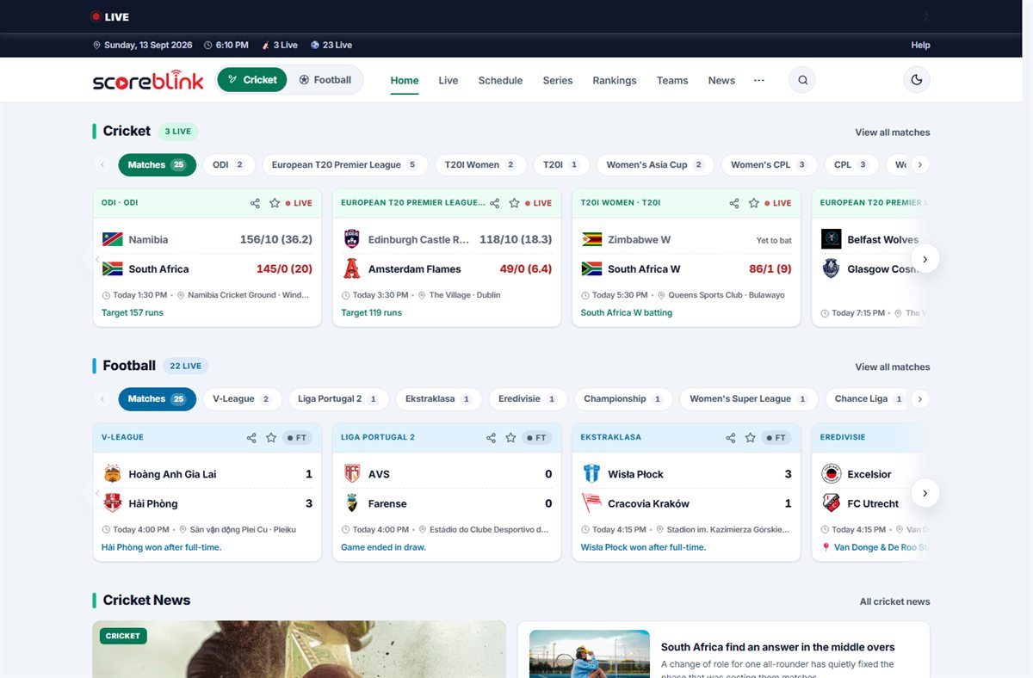This screenshot has width=1033, height=678.
Task: Click View all matches in Football section
Action: point(893,367)
